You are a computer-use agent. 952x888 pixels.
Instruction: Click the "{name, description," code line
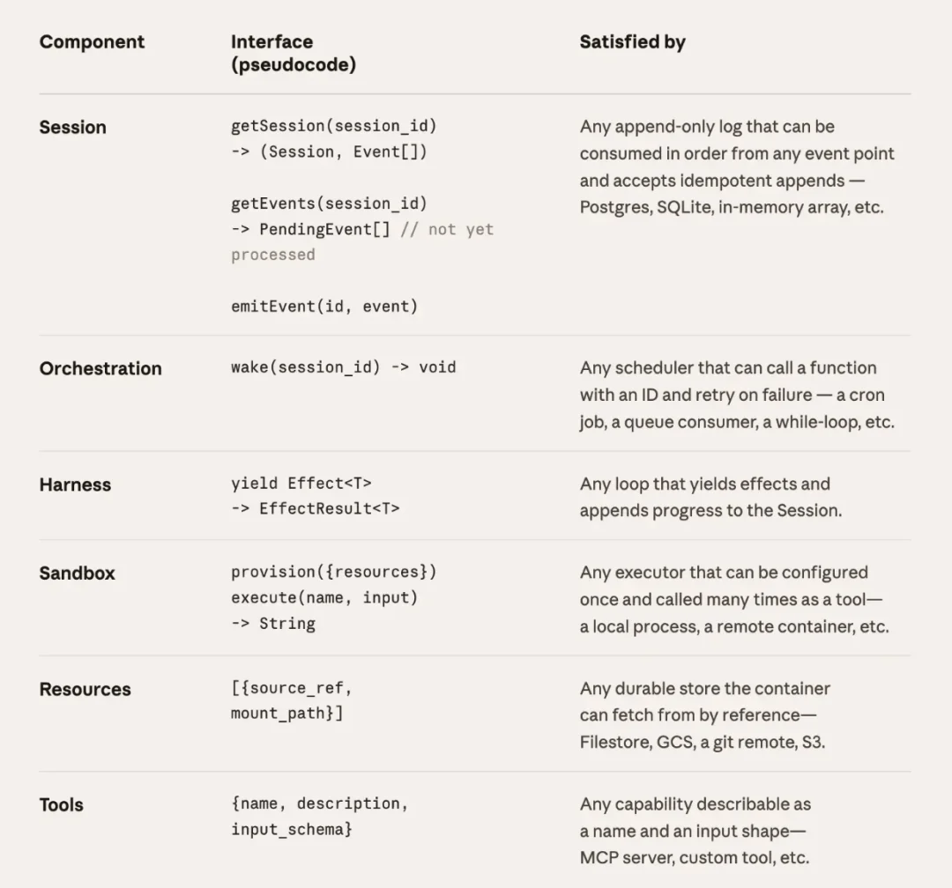click(x=319, y=803)
